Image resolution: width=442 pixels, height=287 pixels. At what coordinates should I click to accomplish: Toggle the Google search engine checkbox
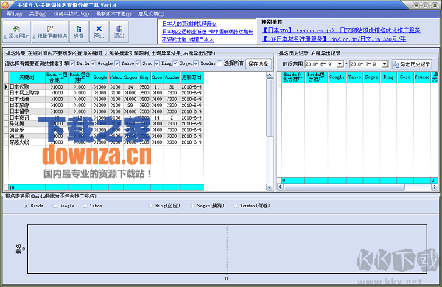click(x=94, y=63)
